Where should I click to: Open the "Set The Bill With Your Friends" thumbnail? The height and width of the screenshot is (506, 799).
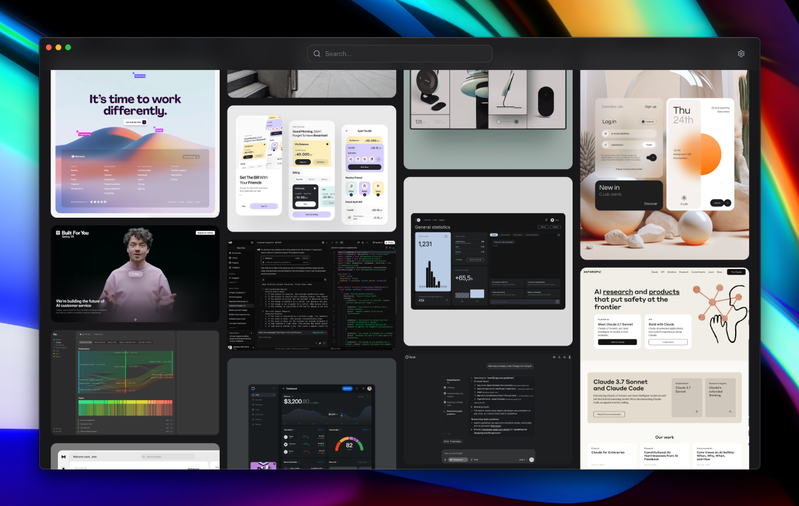[312, 168]
